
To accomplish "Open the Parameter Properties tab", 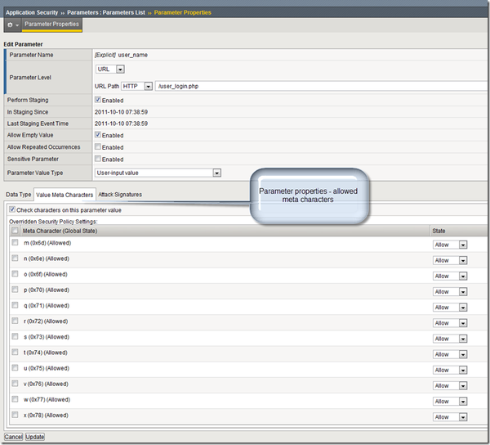I will (51, 25).
